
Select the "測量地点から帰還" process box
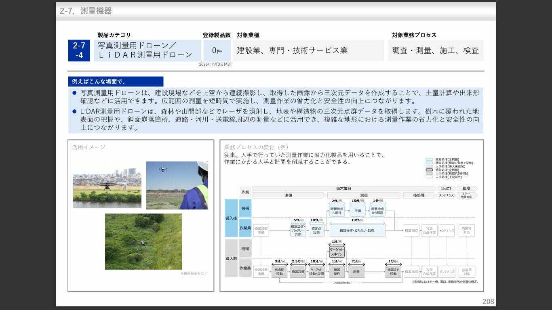click(x=377, y=211)
